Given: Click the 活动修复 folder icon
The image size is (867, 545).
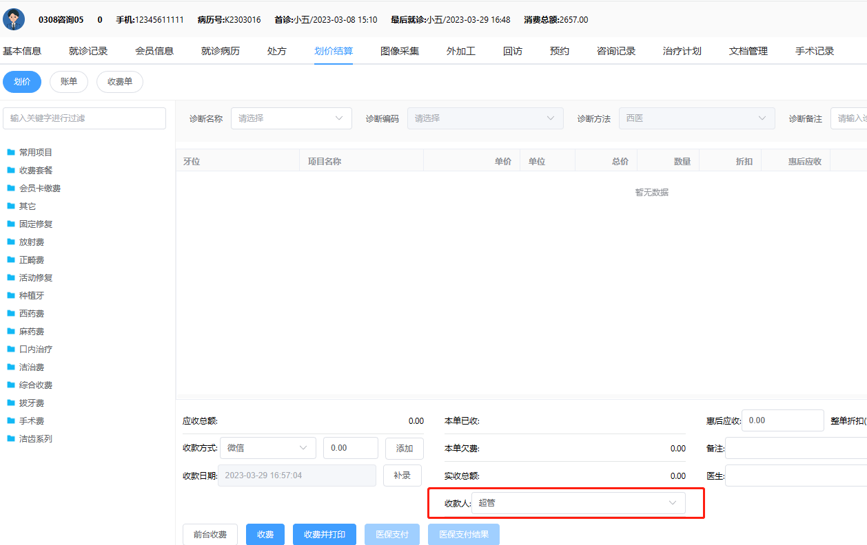Looking at the screenshot, I should [11, 277].
